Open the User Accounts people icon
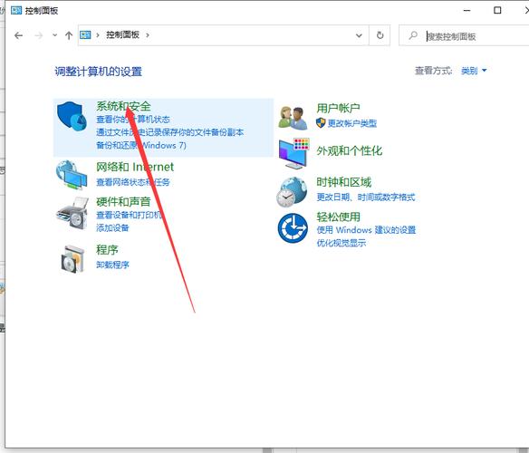The height and width of the screenshot is (453, 529). 293,118
